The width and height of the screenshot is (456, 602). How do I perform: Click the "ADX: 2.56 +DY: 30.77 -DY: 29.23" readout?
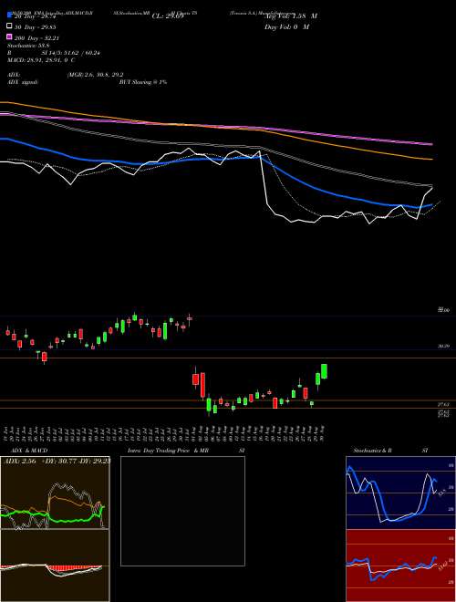click(57, 461)
